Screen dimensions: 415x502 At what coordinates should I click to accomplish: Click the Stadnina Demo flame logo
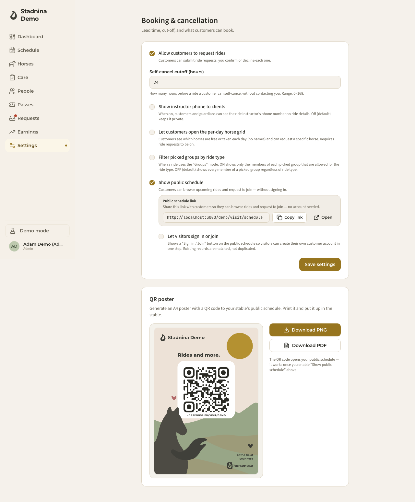click(x=13, y=15)
